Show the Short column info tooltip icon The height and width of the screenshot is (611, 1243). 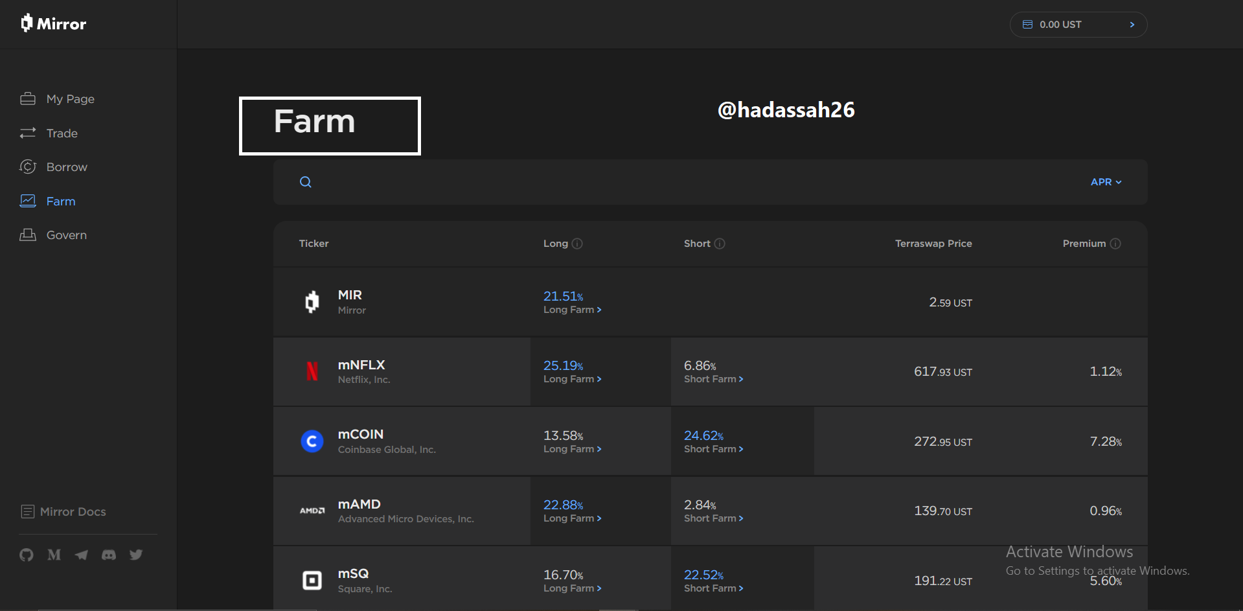(720, 244)
